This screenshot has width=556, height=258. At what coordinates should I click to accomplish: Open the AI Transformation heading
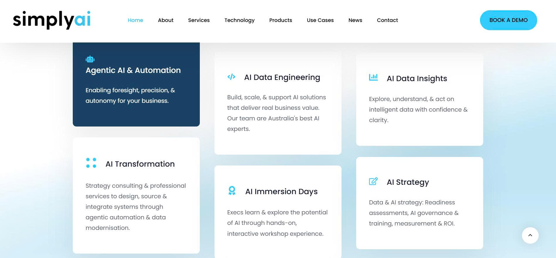click(x=140, y=164)
